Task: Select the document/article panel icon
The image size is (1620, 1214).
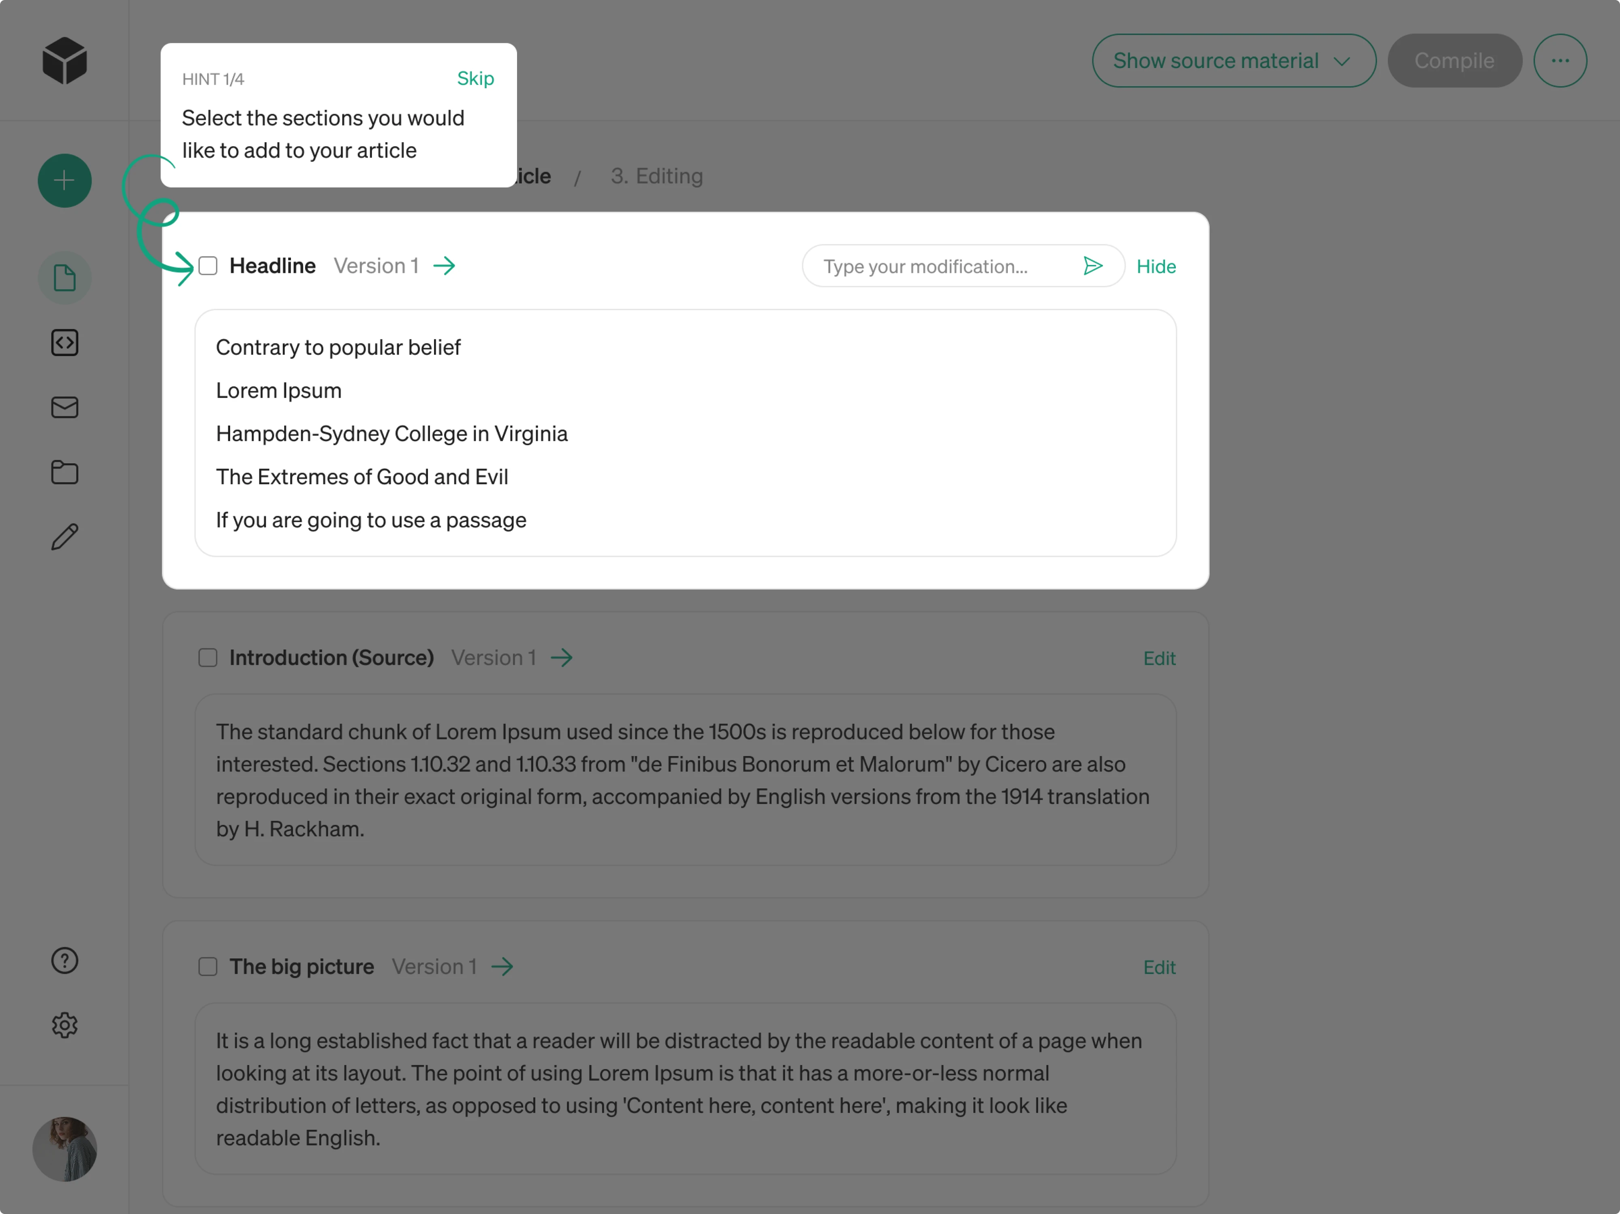Action: pos(64,277)
